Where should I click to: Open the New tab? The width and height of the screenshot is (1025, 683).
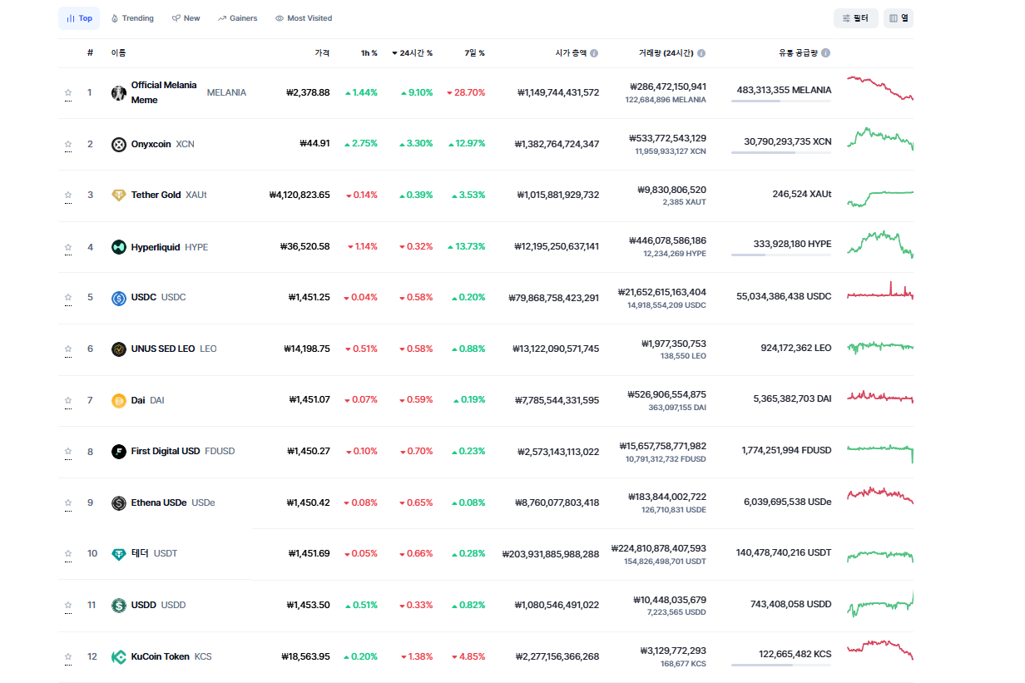coord(186,18)
